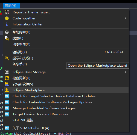This screenshot has width=137, height=135.
Task: Choose 搜索(E) menu entry
Action: point(66,38)
